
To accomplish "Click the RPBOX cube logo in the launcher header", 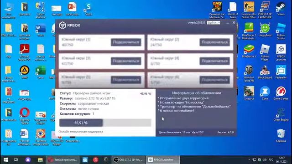I will (63, 25).
